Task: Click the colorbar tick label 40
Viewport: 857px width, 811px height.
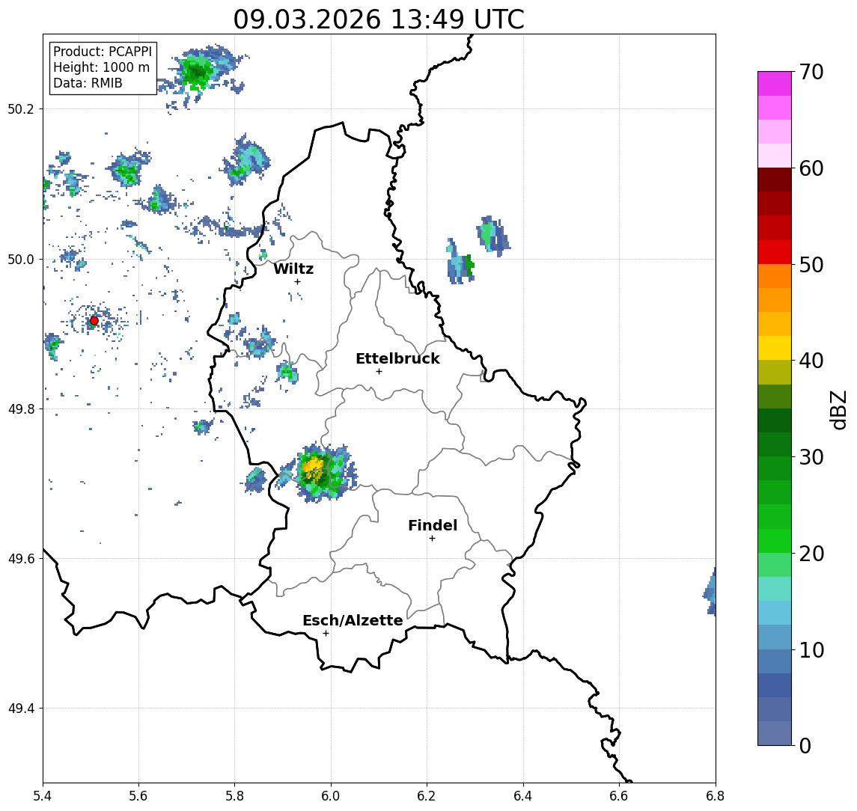Action: [x=811, y=361]
